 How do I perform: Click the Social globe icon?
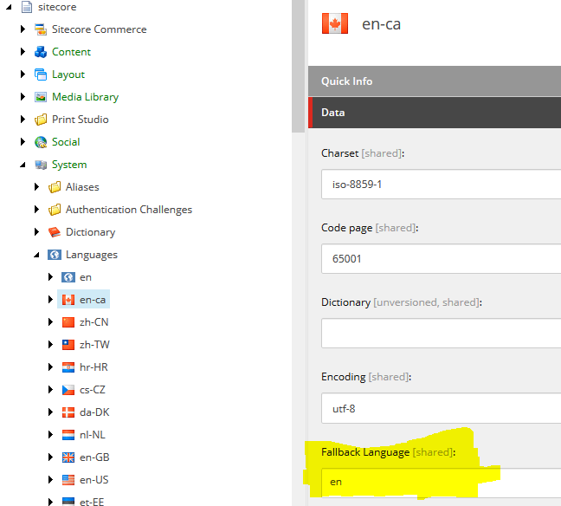[x=41, y=142]
